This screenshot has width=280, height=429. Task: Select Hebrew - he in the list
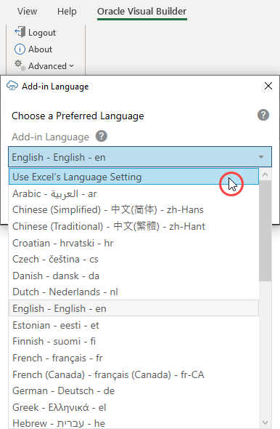point(133,423)
